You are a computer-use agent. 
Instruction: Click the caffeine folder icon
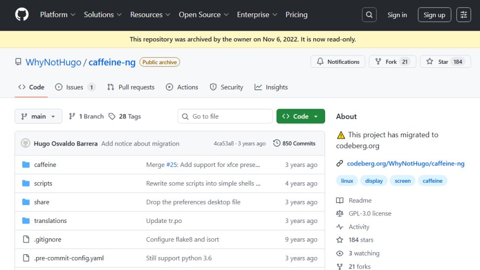(26, 164)
